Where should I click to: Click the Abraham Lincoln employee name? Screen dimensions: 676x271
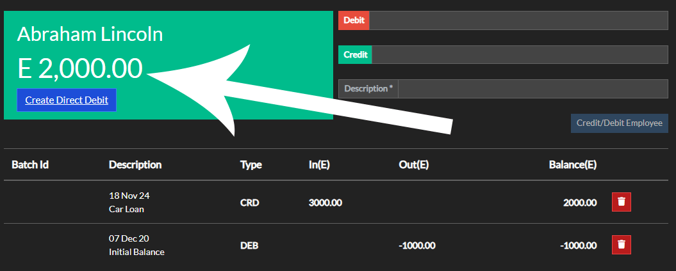click(90, 35)
